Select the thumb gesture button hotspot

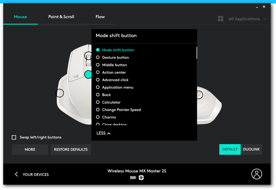point(60,93)
